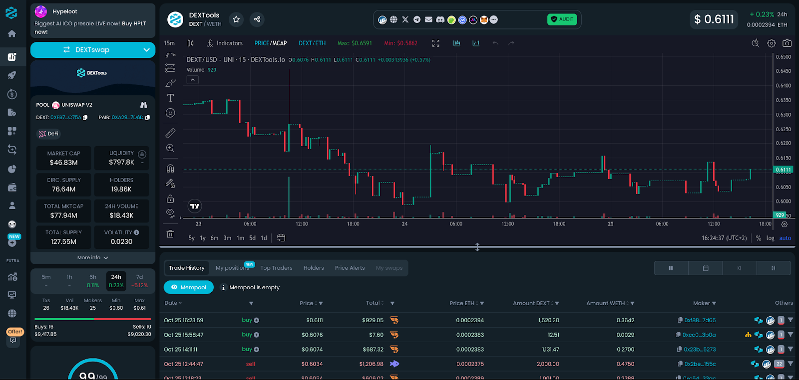Add DEXTools to favorites with star icon
Viewport: 799px width, 380px height.
[236, 19]
